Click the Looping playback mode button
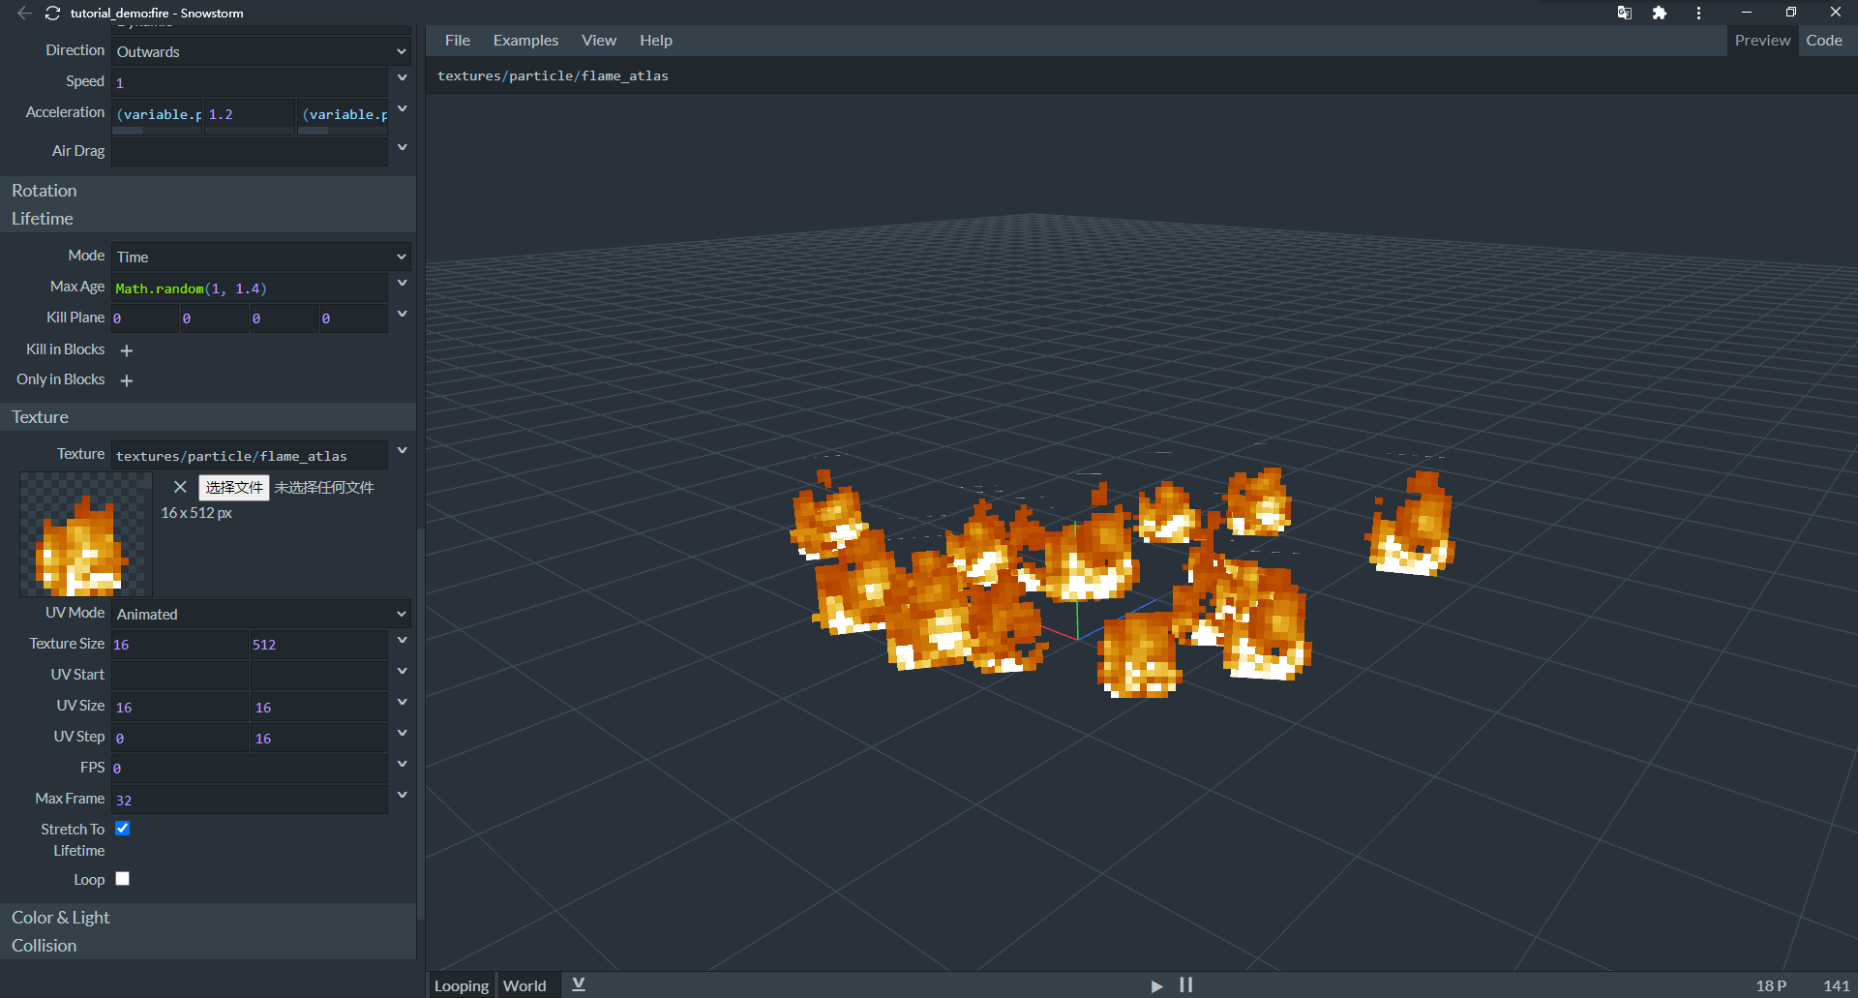Viewport: 1858px width, 998px height. pyautogui.click(x=462, y=985)
